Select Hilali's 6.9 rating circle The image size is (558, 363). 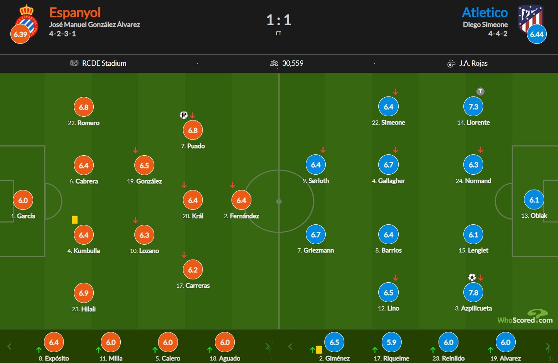pos(84,293)
